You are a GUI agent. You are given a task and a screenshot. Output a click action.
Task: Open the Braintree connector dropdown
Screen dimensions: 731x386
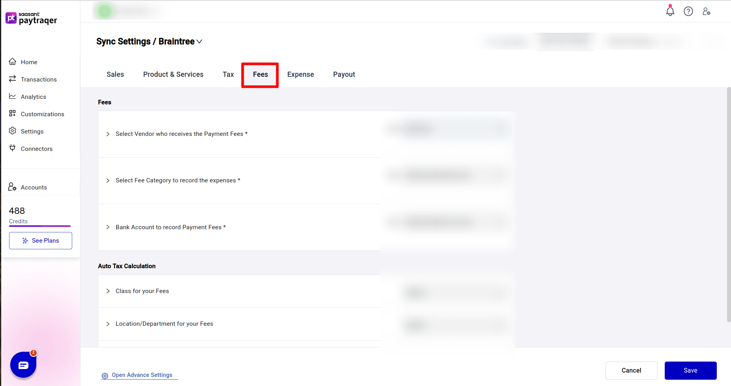tap(200, 41)
